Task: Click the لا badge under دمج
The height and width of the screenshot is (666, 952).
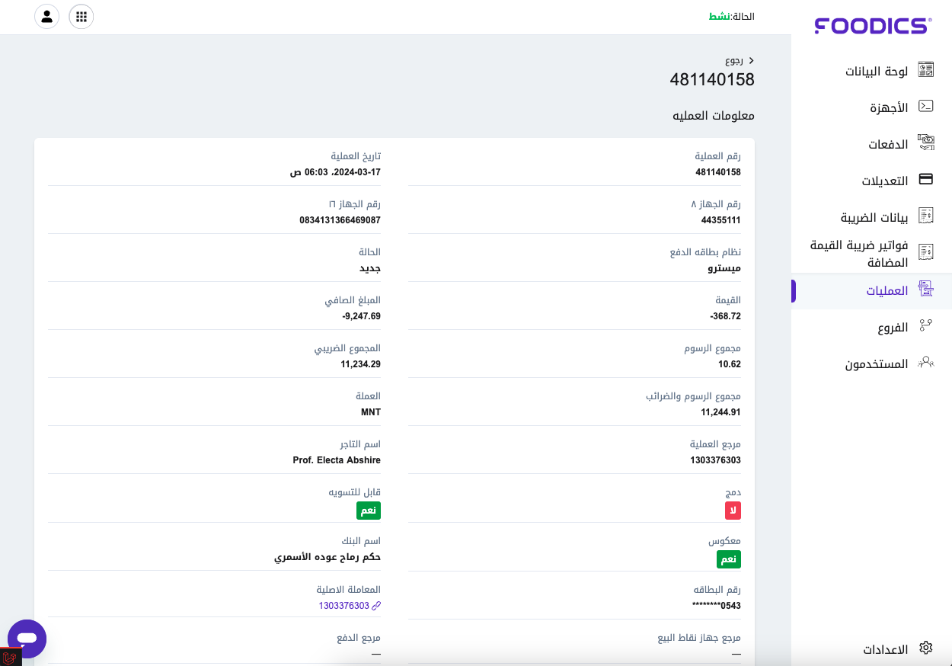Action: [x=733, y=511]
